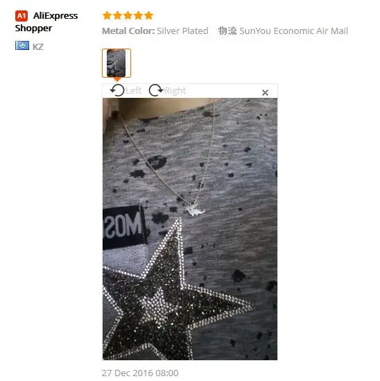380x381 pixels.
Task: Click the silver pendant in the enlarged photo
Action: [194, 210]
